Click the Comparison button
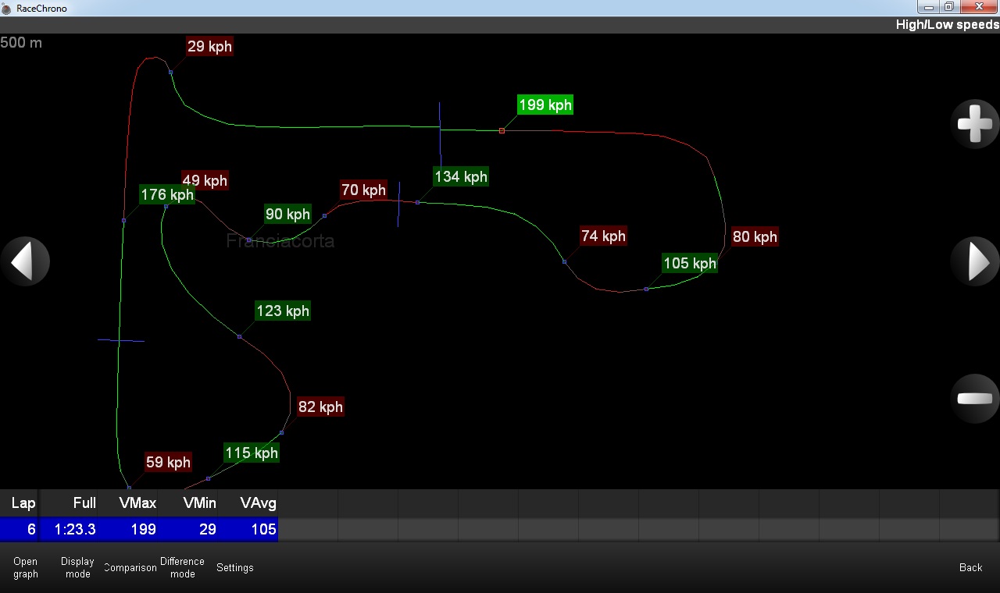The height and width of the screenshot is (593, 1000). pos(130,567)
